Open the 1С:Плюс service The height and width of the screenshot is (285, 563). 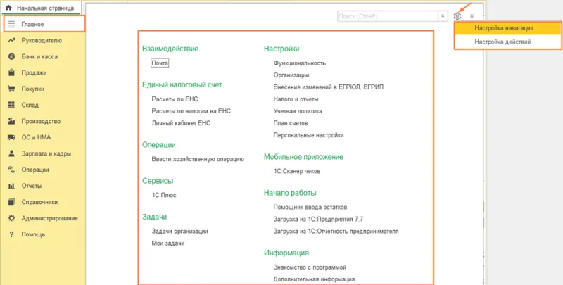point(164,195)
